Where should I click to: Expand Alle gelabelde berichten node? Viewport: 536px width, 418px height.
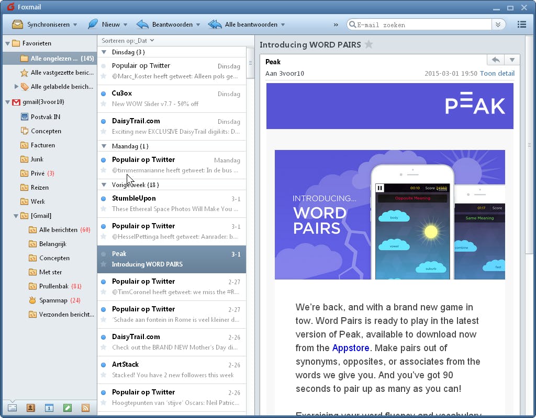coord(16,87)
